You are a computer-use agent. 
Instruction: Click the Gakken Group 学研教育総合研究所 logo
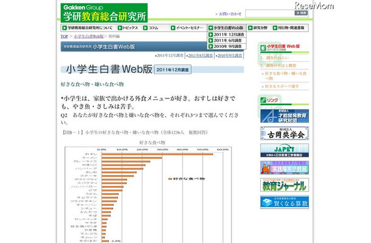tap(104, 13)
